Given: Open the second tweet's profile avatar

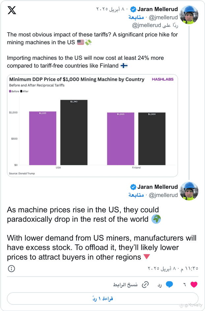Looking at the screenshot, I should click(x=189, y=191).
